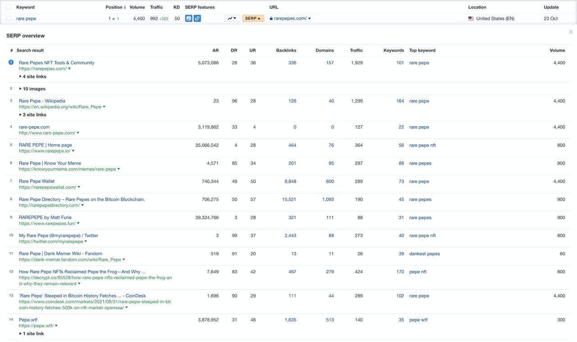577x342 pixels.
Task: Open dropdown next to https://www.rarepepe.io/ URL
Action: pos(73,151)
